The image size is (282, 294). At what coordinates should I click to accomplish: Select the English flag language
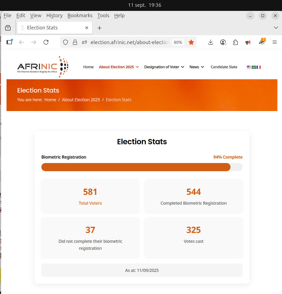[x=249, y=67]
